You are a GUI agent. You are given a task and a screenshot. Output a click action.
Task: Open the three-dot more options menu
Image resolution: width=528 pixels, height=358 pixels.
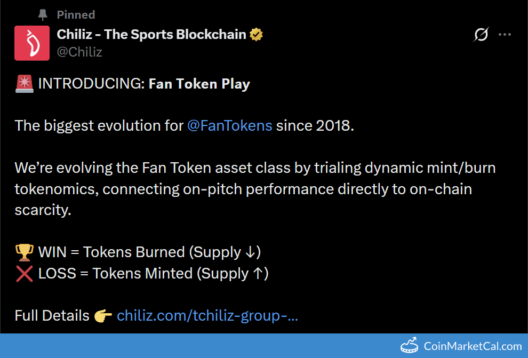tap(505, 35)
